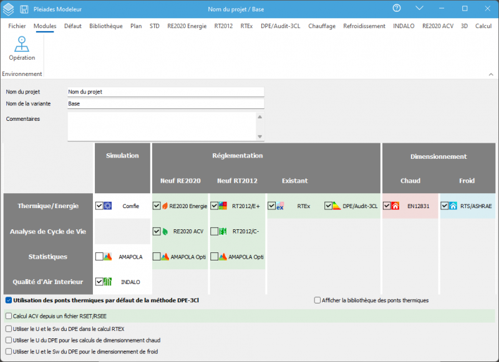Enable Calcul ACV depuis un fichier RSET/RSEE
499x362 pixels.
(9, 316)
